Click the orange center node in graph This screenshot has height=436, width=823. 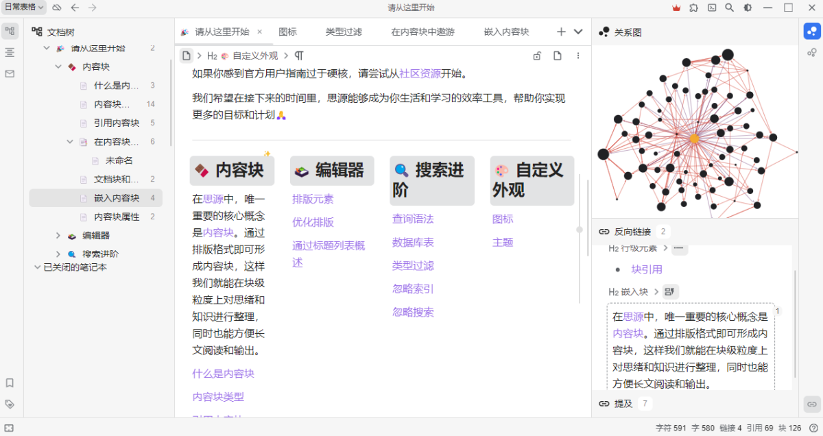tap(694, 138)
